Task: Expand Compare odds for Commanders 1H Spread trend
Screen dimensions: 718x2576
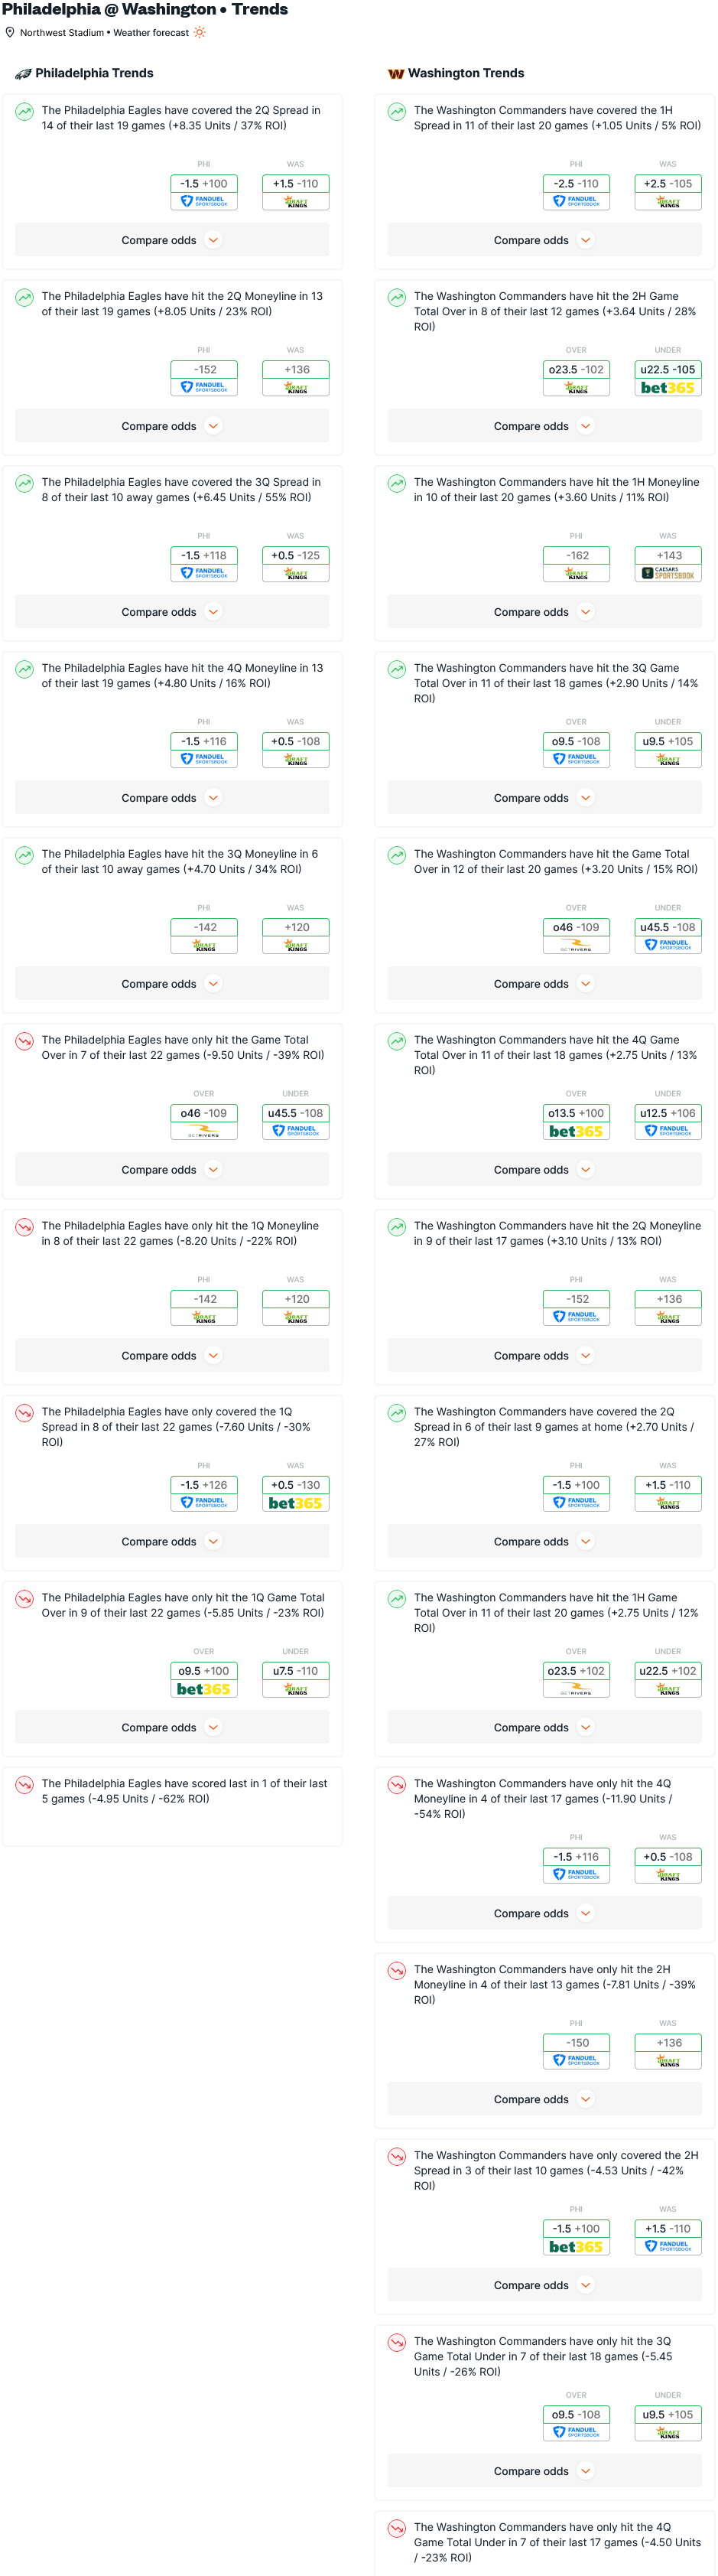Action: (544, 240)
